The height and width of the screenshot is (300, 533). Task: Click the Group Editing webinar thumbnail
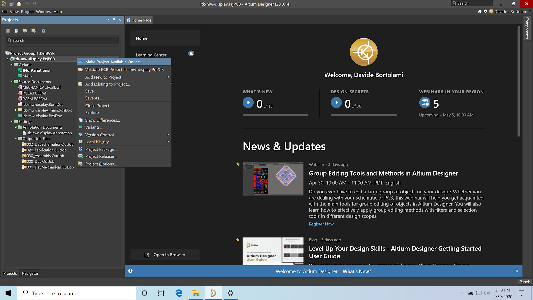(273, 179)
